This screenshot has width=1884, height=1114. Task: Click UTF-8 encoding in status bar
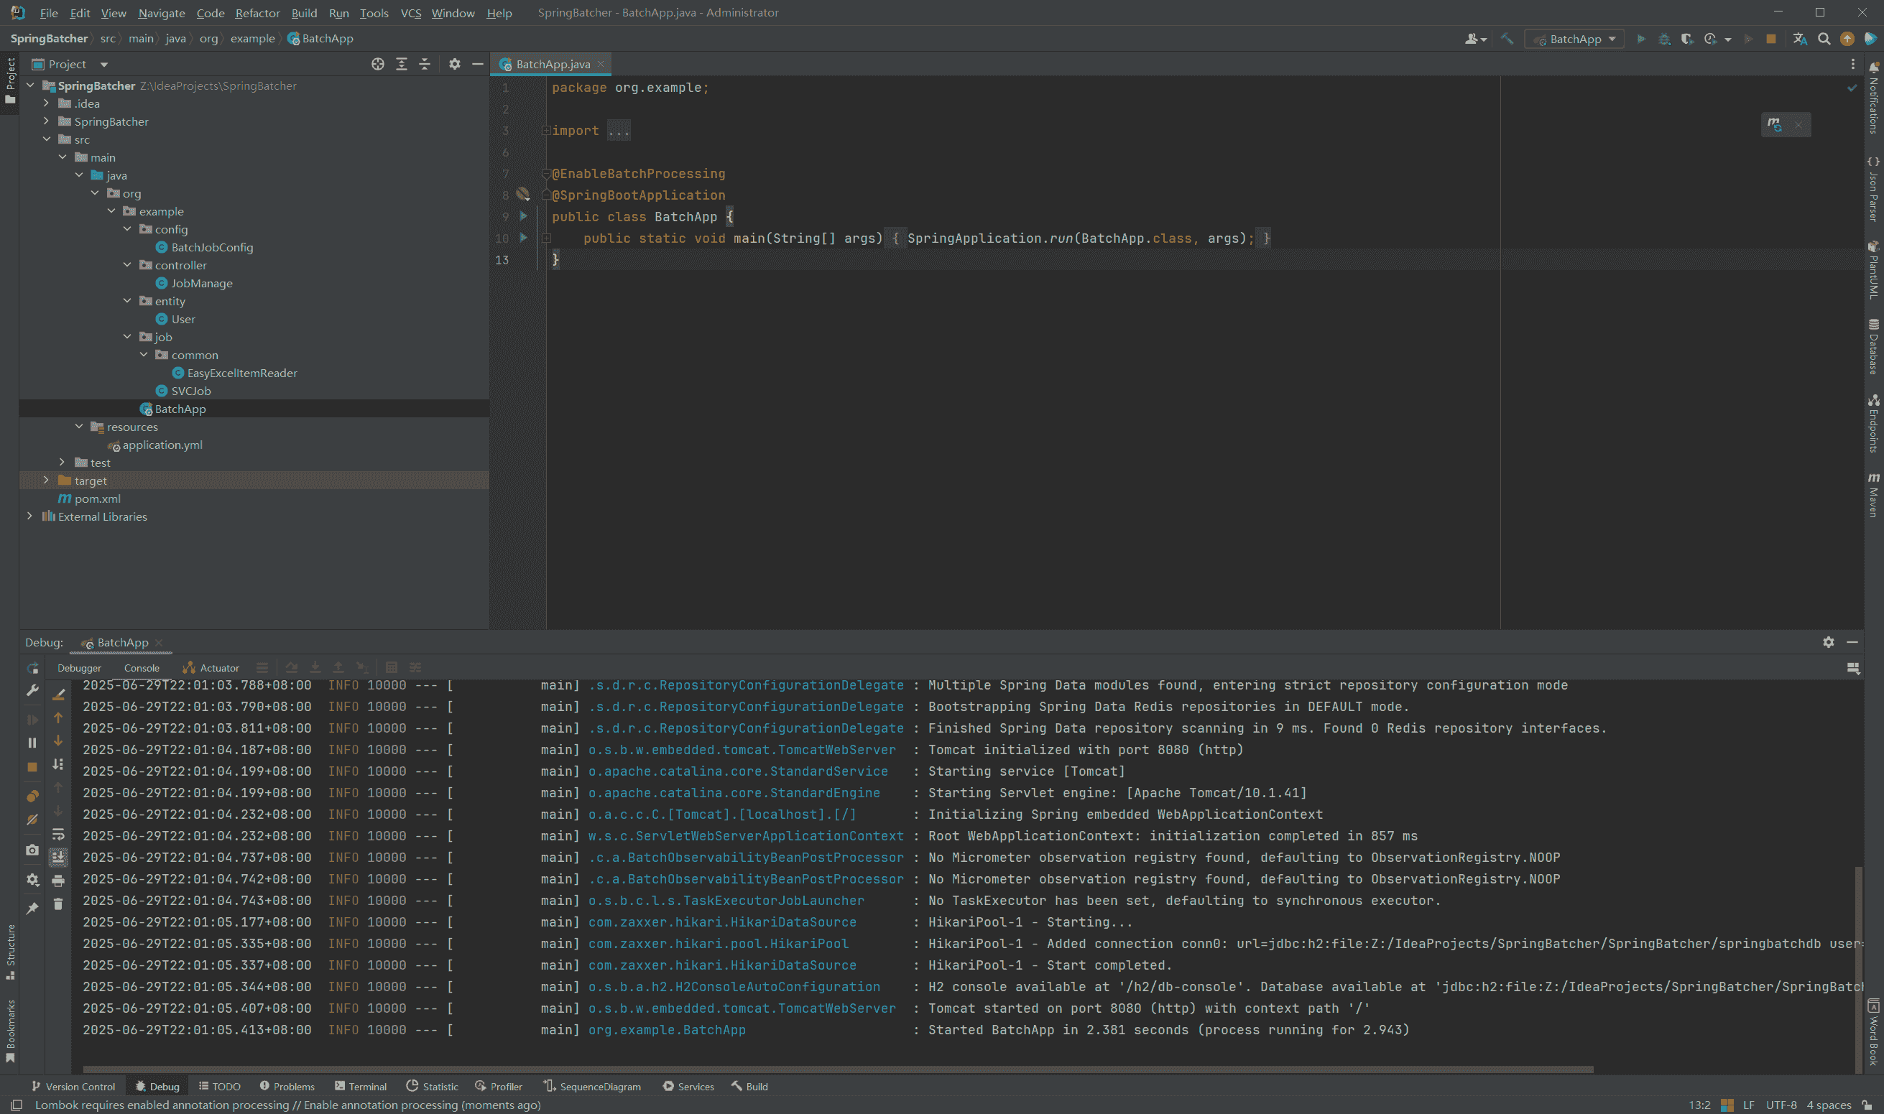(x=1781, y=1105)
